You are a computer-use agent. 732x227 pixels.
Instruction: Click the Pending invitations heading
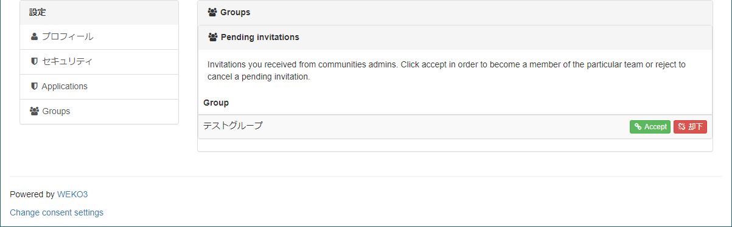point(260,37)
